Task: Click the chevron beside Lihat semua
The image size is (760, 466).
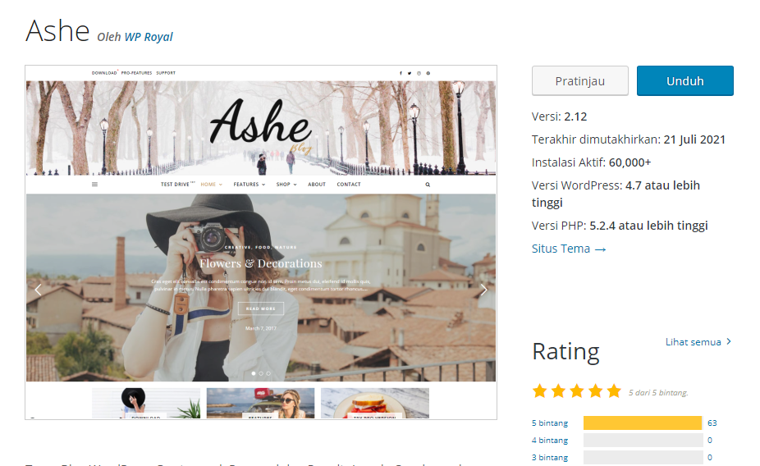Action: (729, 341)
